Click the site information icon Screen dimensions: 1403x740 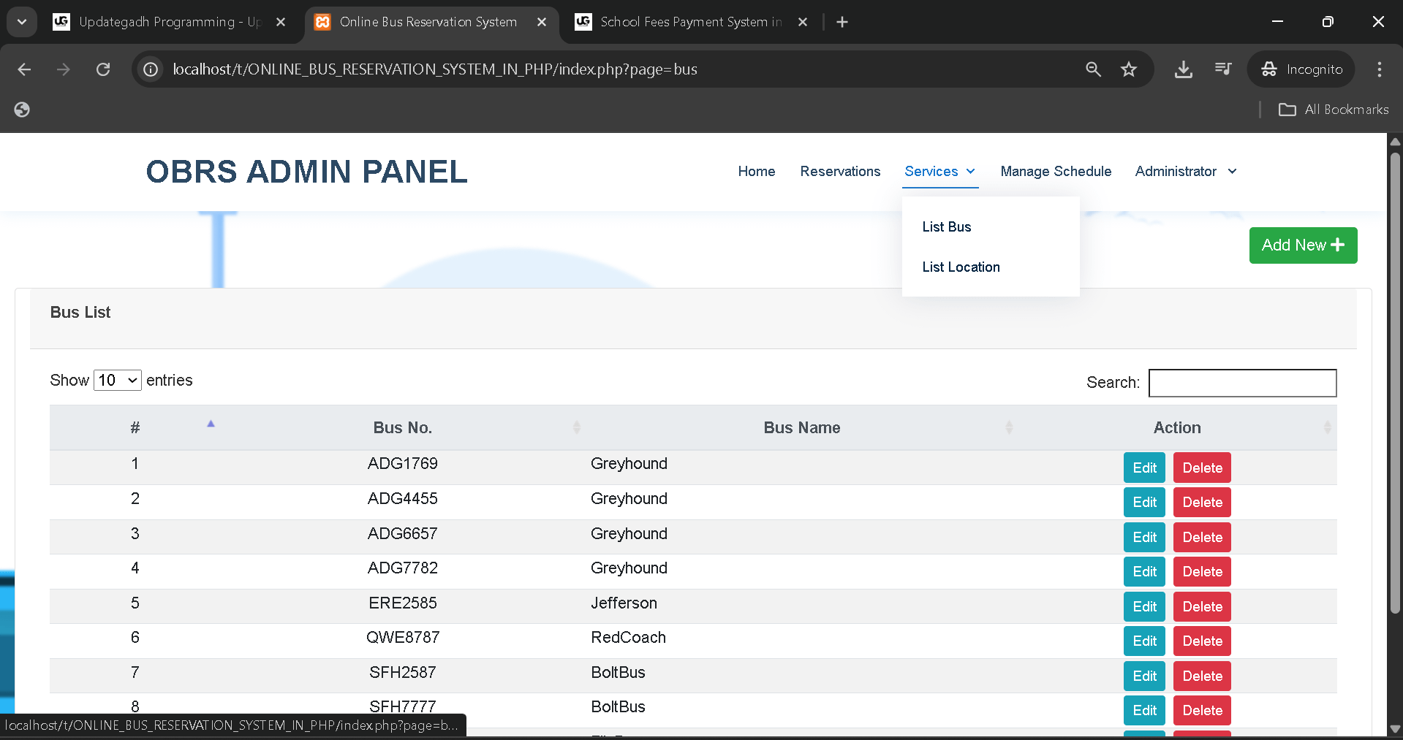(x=151, y=69)
